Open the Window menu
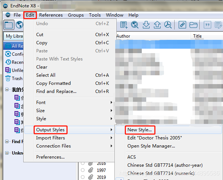 [114, 15]
